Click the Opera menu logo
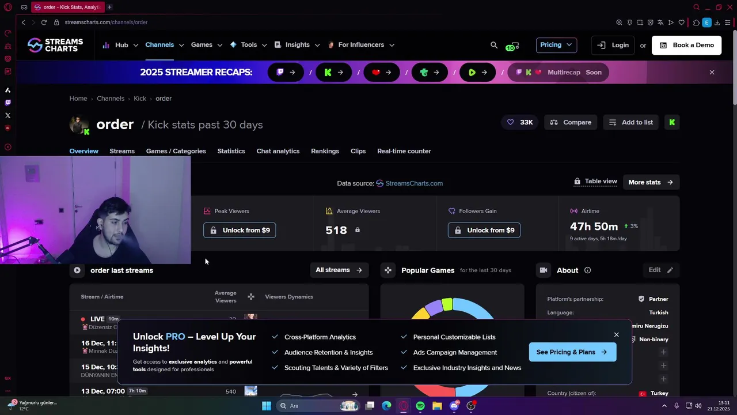Image resolution: width=737 pixels, height=415 pixels. click(x=7, y=7)
